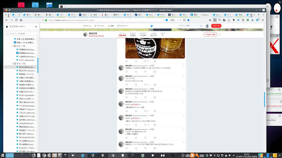This screenshot has width=282, height=158.
Task: Open 通知 notifications in Twitter navigation
Action: pyautogui.click(x=111, y=26)
